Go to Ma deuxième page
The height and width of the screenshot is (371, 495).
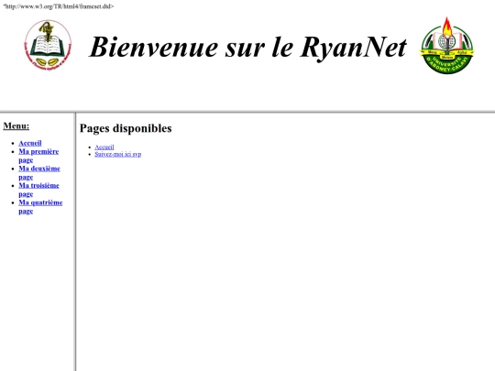tap(39, 172)
